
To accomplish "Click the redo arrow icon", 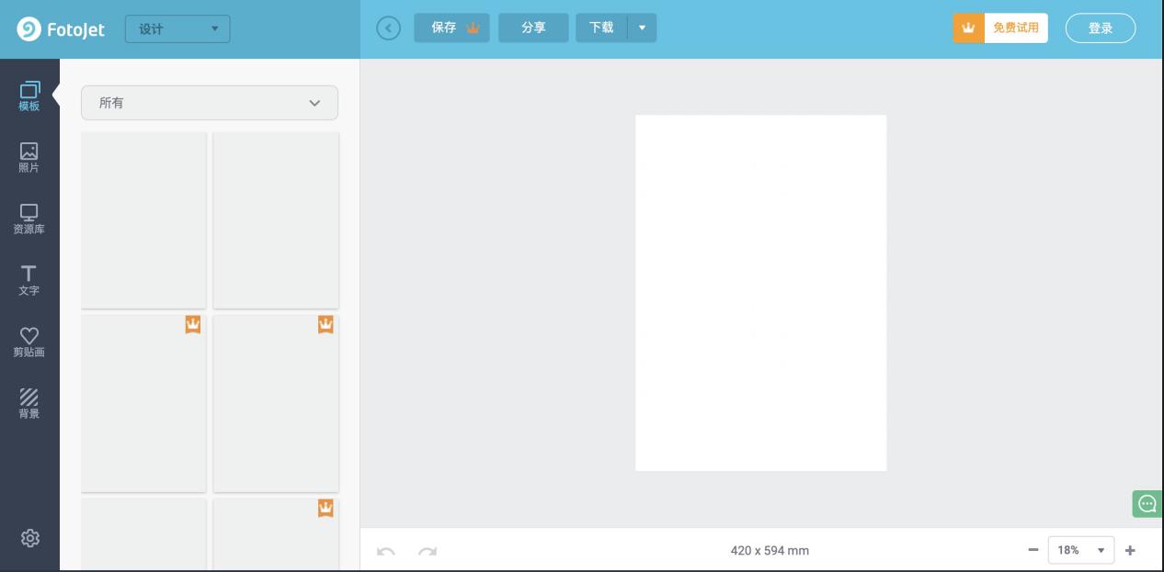I will [x=428, y=551].
